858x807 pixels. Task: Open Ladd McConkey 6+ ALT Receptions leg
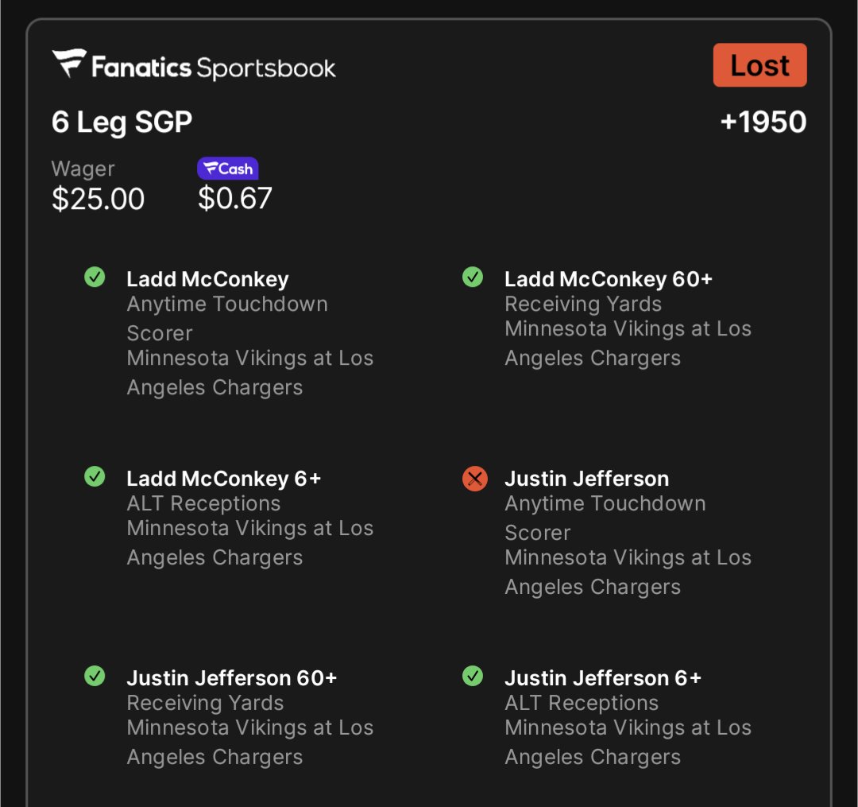[250, 518]
